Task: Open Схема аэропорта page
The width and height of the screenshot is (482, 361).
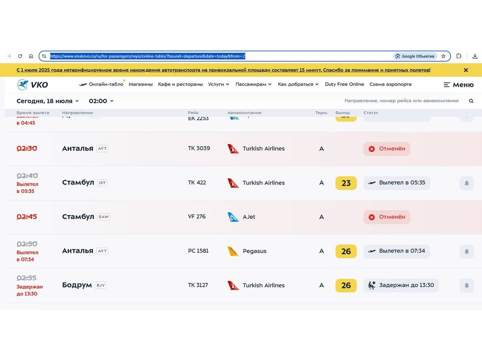Action: (391, 84)
